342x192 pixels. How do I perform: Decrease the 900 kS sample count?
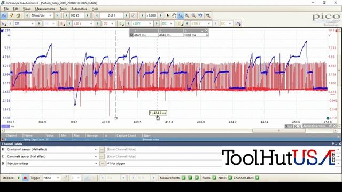tap(66, 15)
